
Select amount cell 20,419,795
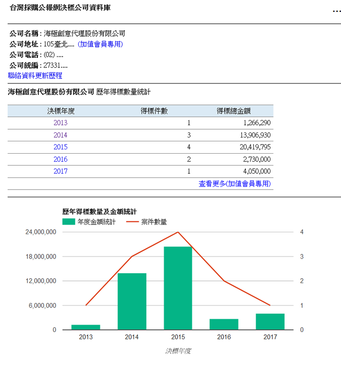(x=255, y=147)
